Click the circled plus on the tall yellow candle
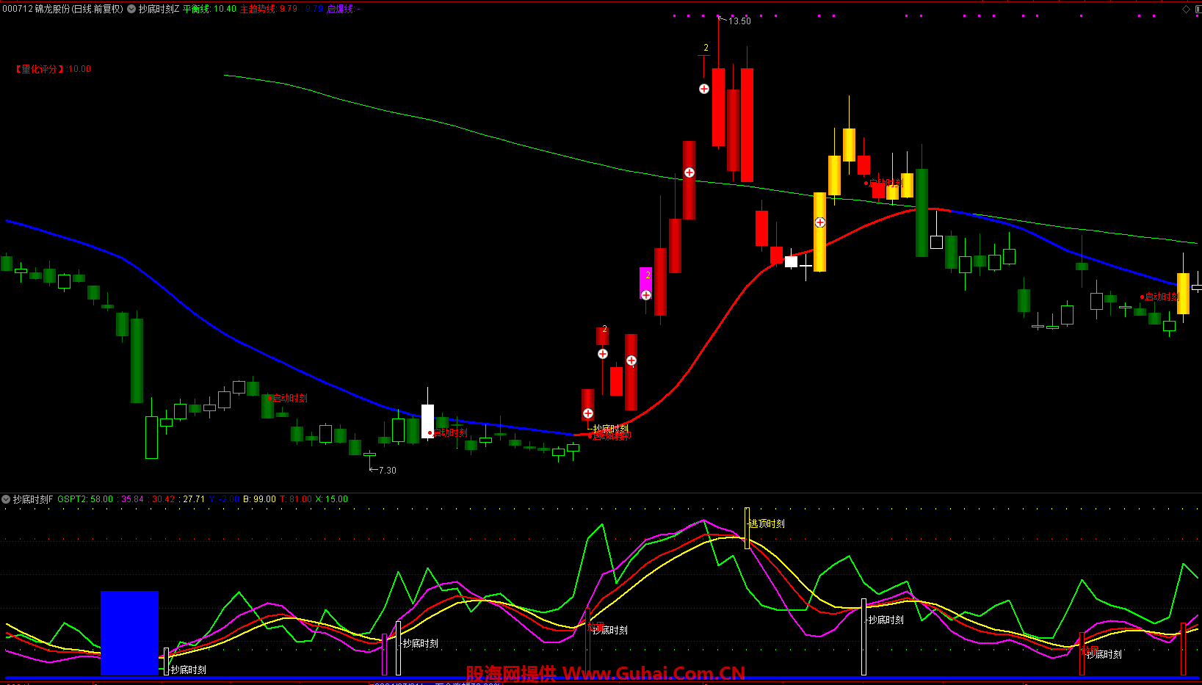 pyautogui.click(x=820, y=222)
